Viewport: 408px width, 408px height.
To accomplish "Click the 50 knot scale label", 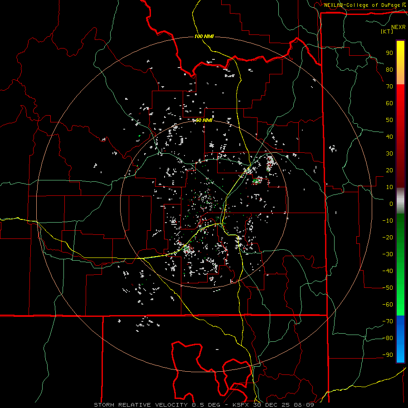I will (389, 120).
